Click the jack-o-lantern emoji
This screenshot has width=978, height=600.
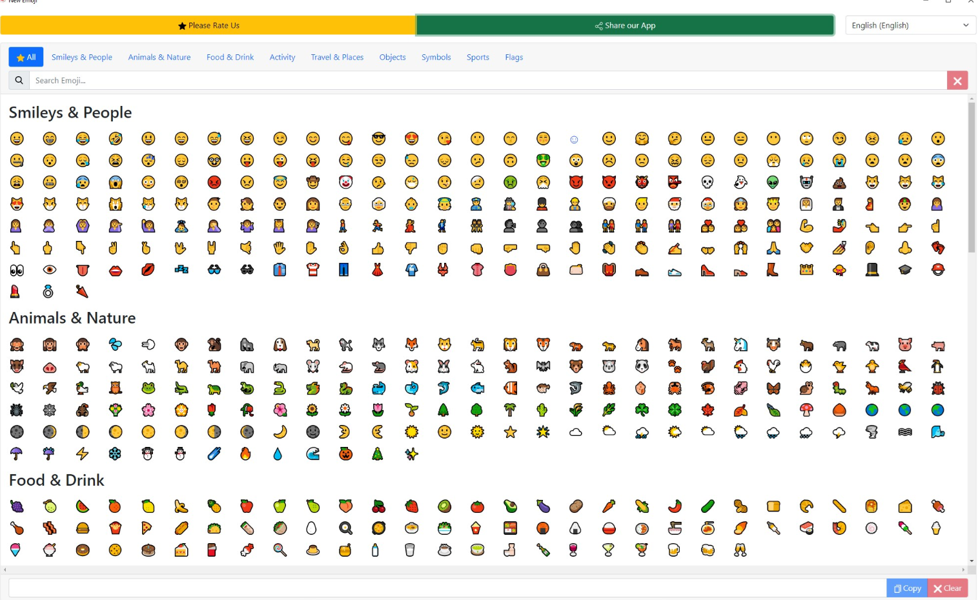346,454
